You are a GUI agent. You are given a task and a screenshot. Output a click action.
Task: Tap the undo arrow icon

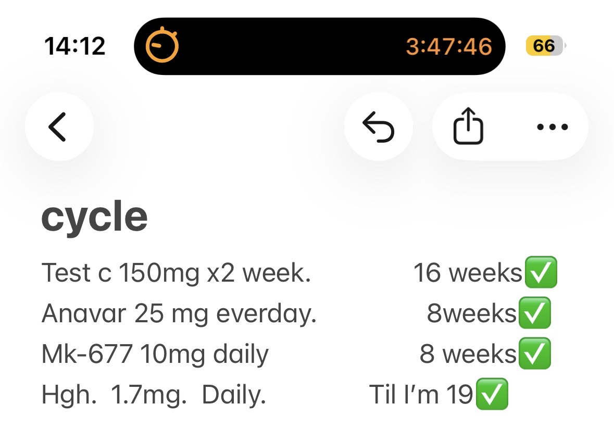click(x=378, y=127)
